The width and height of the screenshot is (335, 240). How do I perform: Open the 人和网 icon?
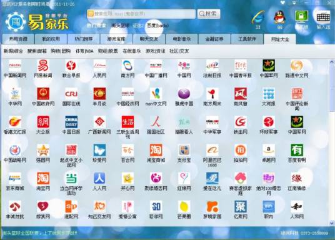click(297, 207)
